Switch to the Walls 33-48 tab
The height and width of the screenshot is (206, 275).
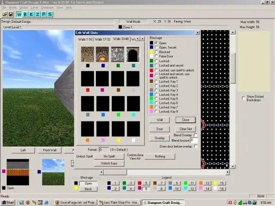click(x=121, y=39)
